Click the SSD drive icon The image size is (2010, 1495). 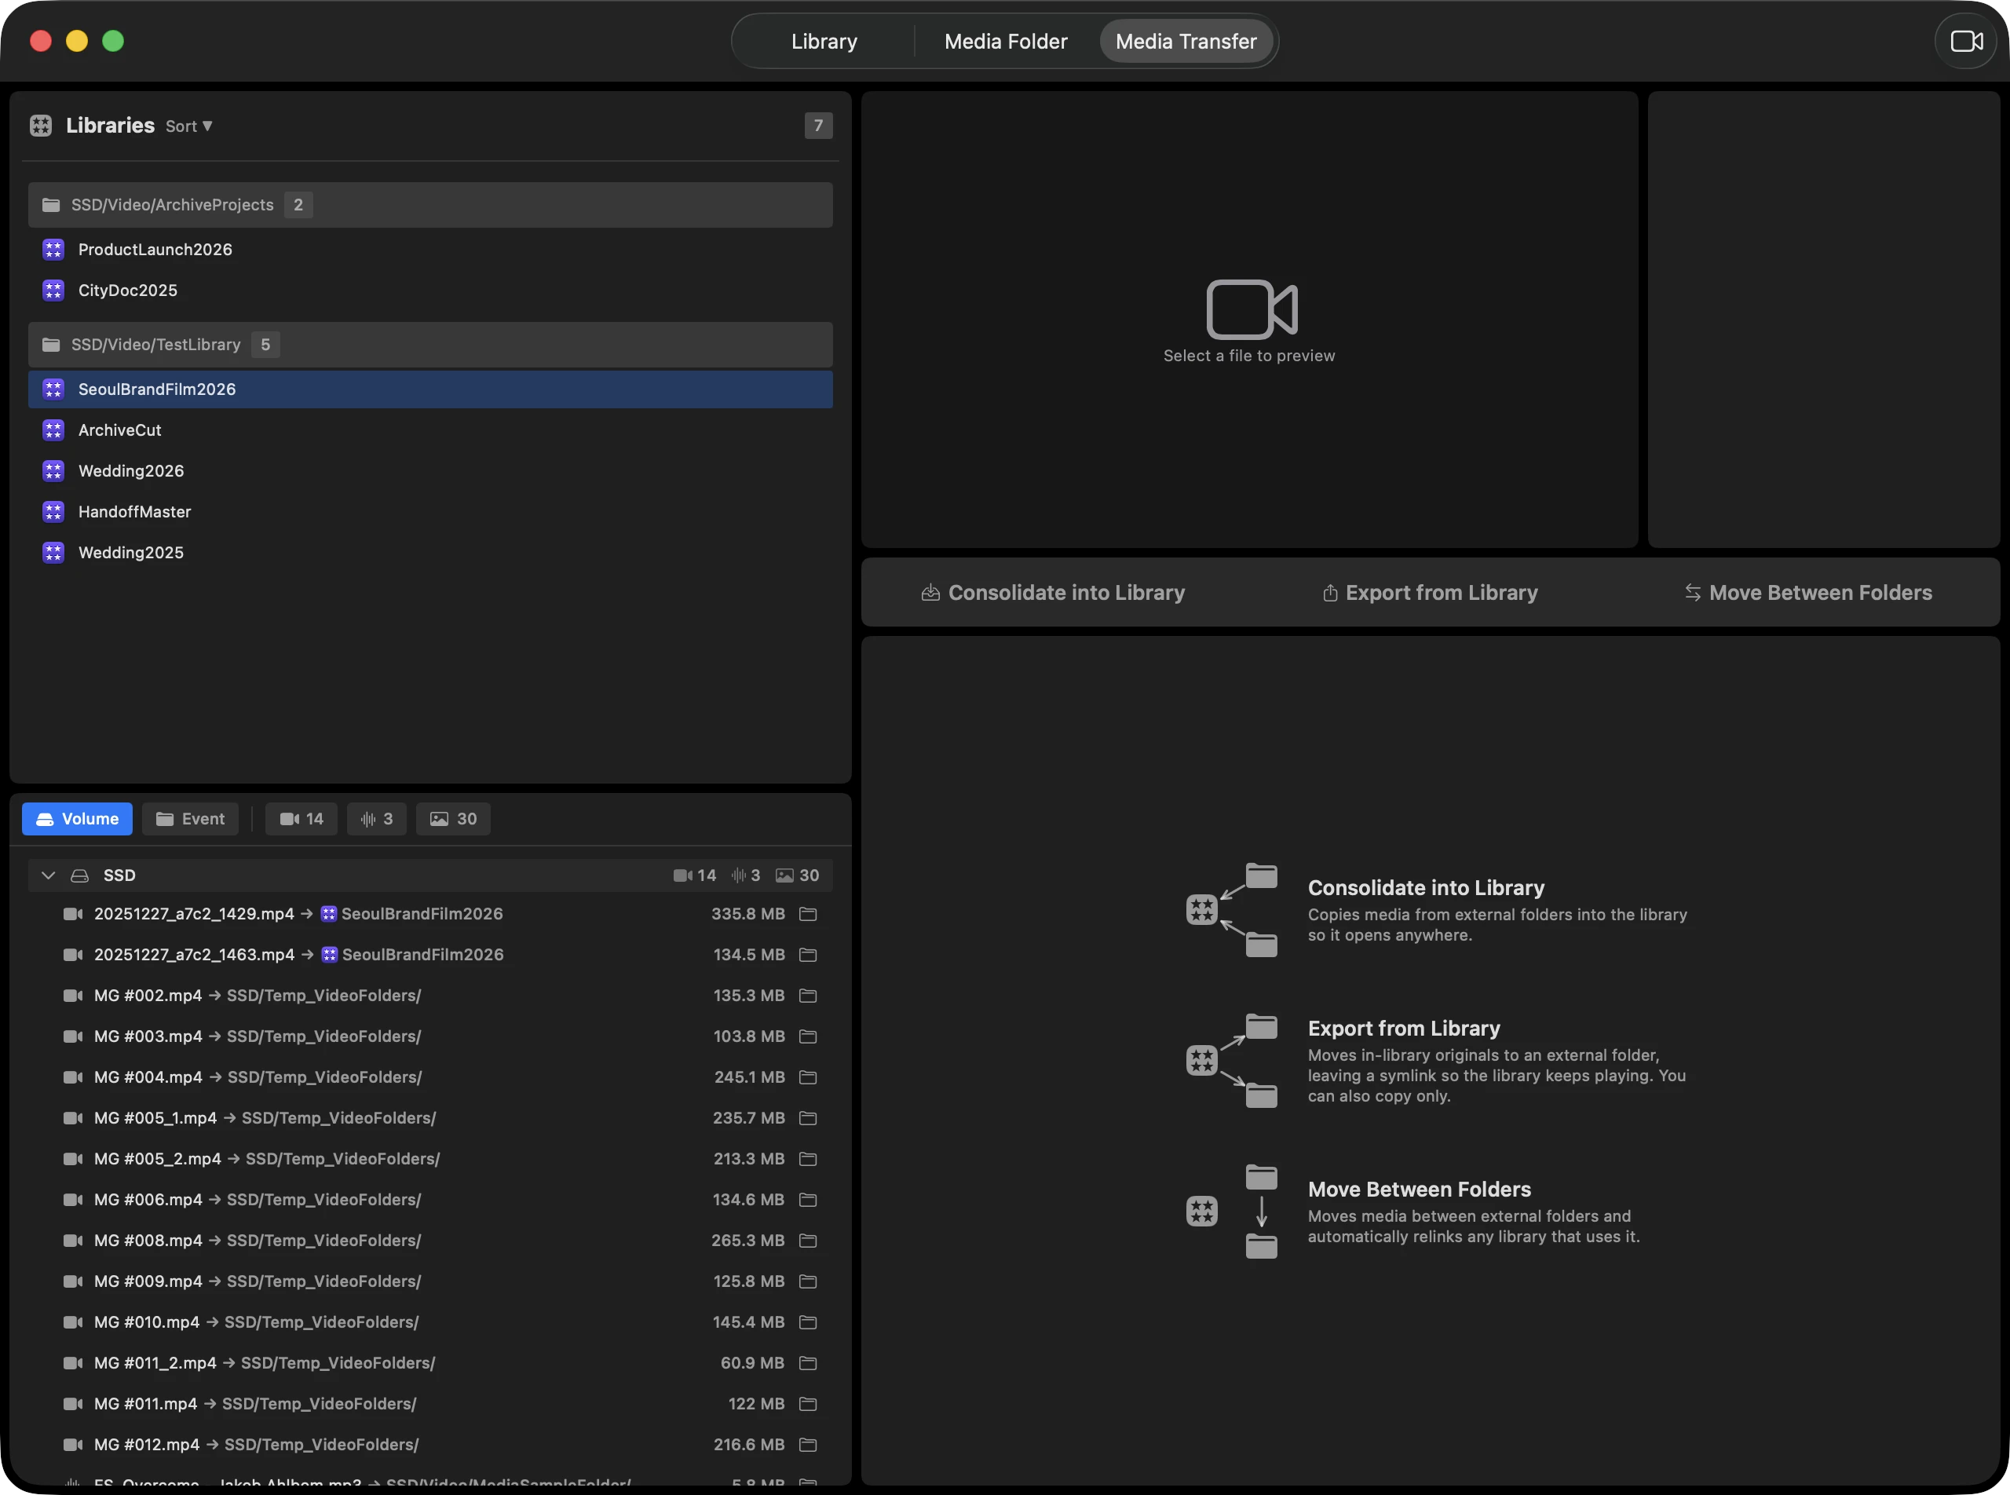(x=79, y=876)
